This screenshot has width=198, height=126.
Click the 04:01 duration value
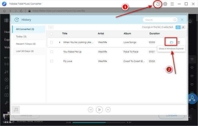(x=152, y=52)
